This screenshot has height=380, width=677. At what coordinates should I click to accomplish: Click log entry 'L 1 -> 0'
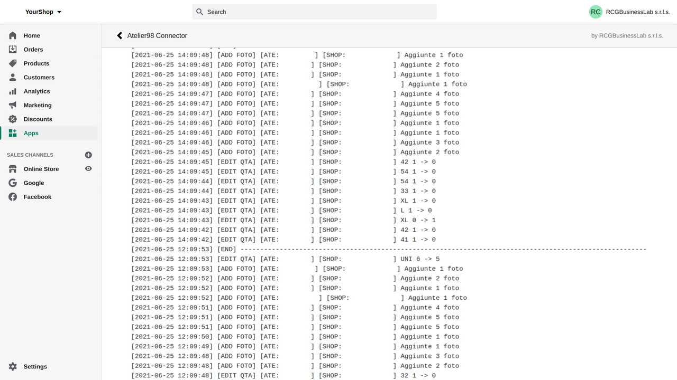tap(281, 211)
